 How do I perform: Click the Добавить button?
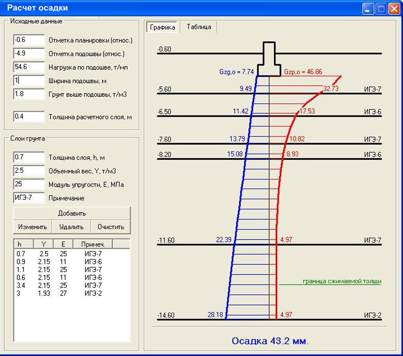72,213
